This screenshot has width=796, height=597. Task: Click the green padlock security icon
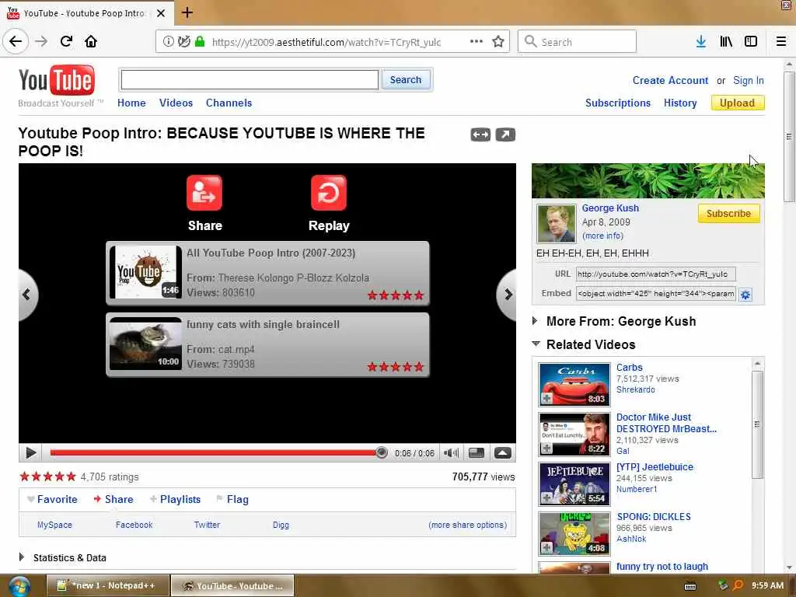200,42
